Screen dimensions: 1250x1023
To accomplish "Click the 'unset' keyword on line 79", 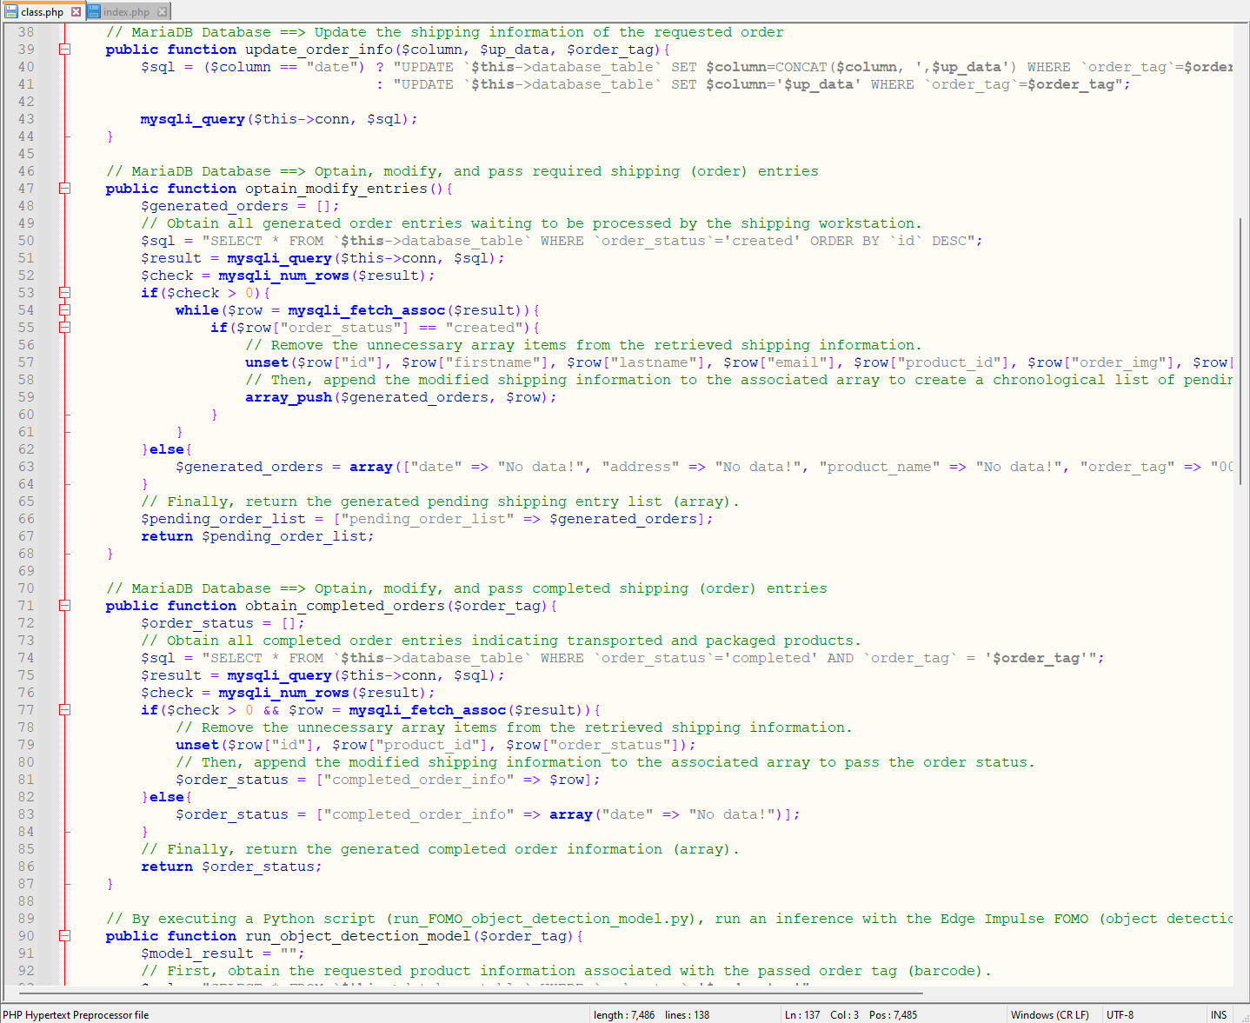I will point(197,745).
